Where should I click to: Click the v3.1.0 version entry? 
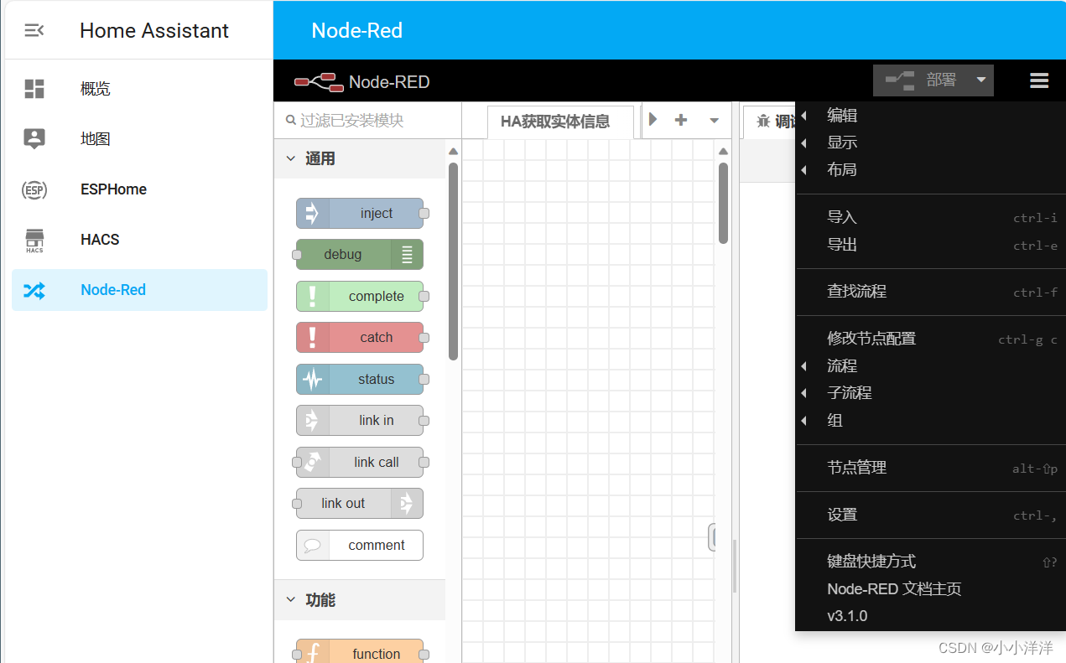[x=929, y=615]
